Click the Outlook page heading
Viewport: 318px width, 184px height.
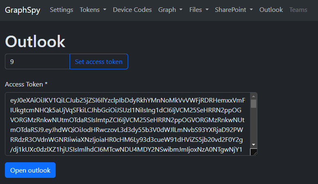(x=35, y=41)
